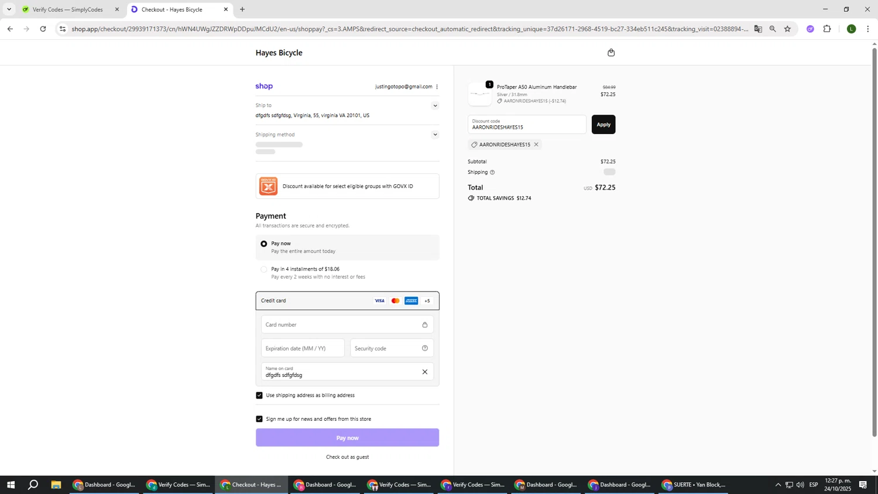
Task: Click the Shop Pay logo
Action: (264, 87)
